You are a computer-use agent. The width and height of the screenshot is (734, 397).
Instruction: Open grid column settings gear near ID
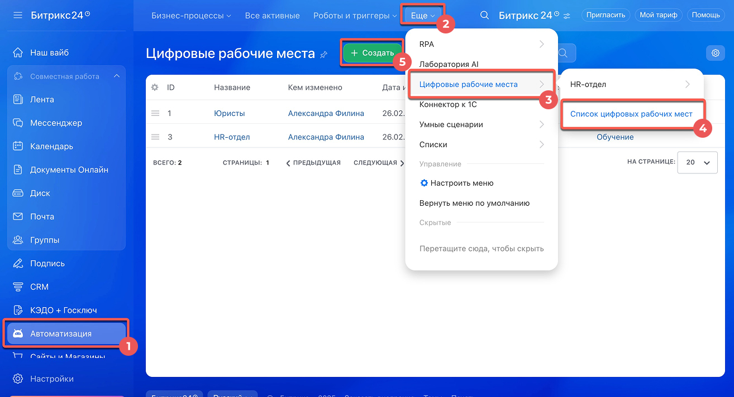155,88
